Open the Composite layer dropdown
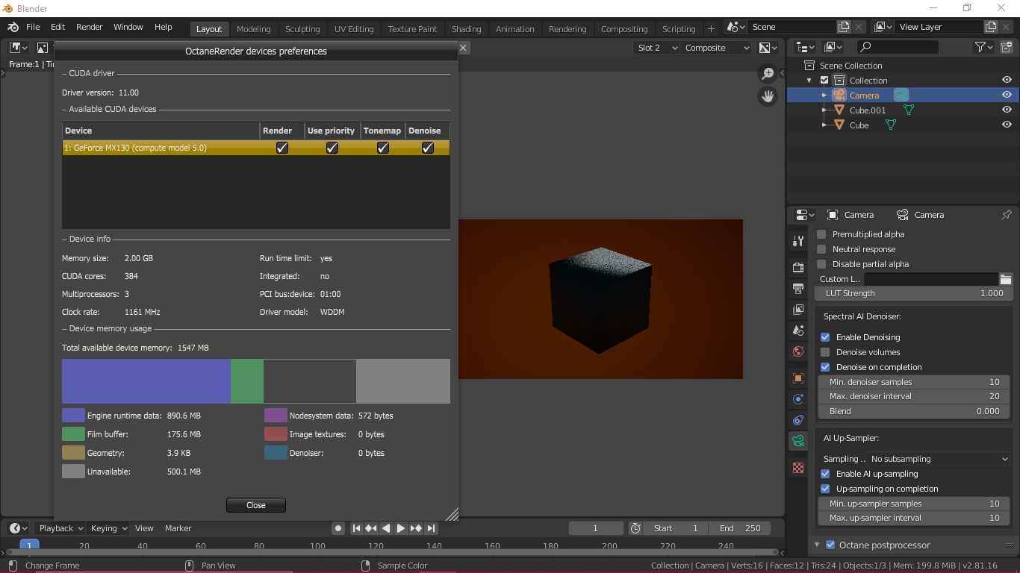The image size is (1020, 573). coord(717,48)
